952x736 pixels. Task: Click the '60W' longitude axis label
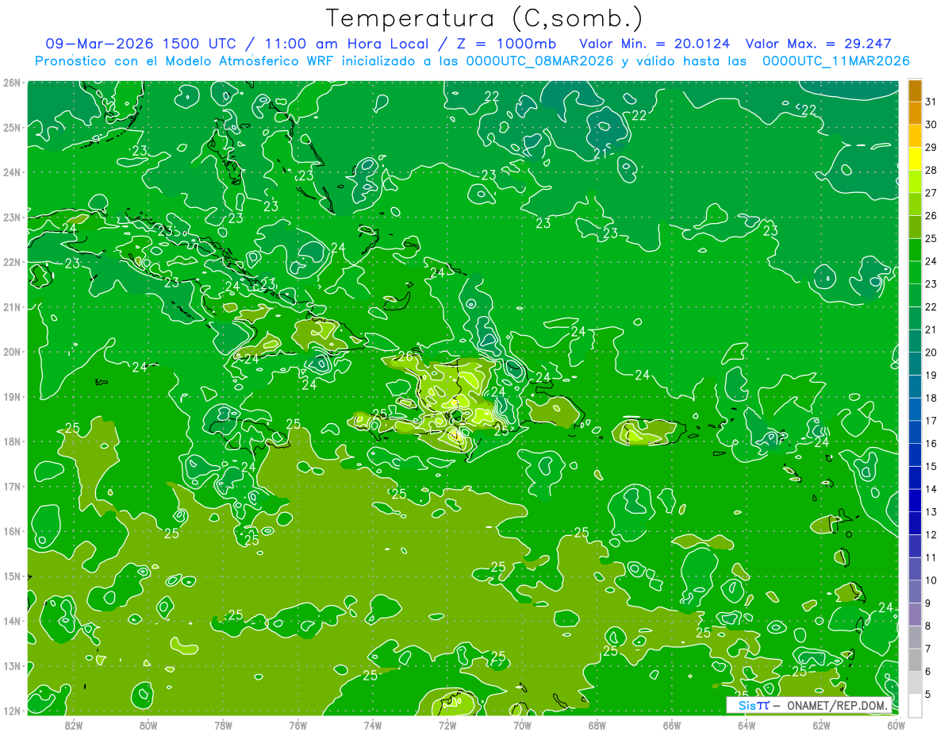pyautogui.click(x=896, y=724)
